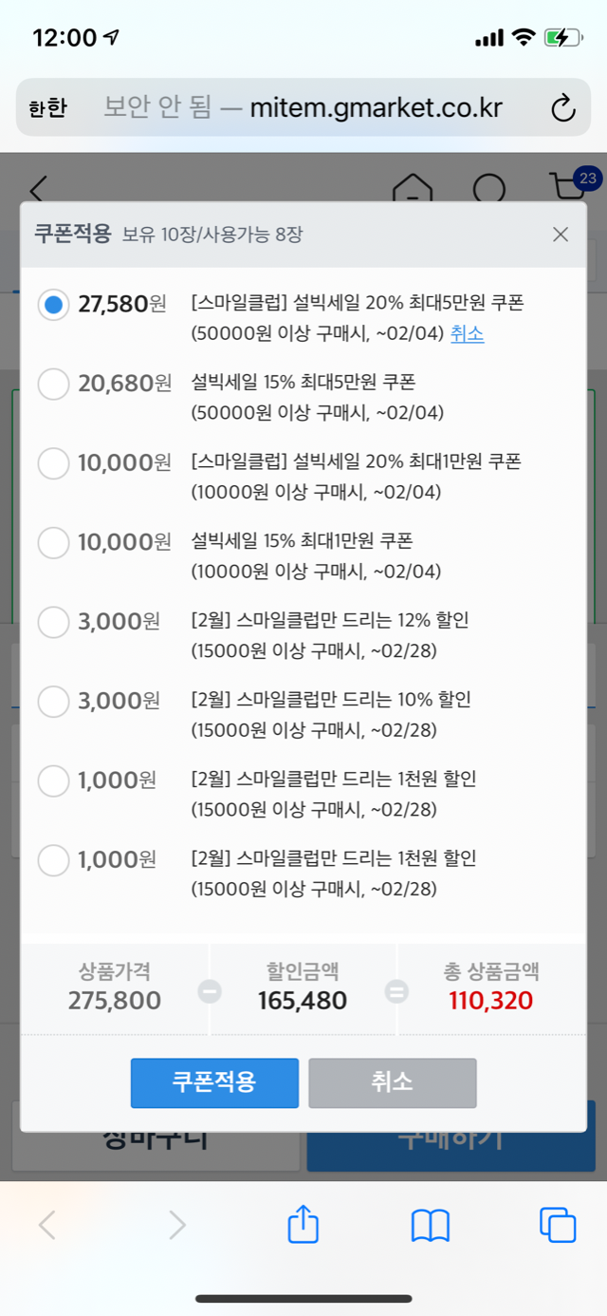Tap the home icon in page header
The image size is (607, 1316).
click(x=412, y=188)
